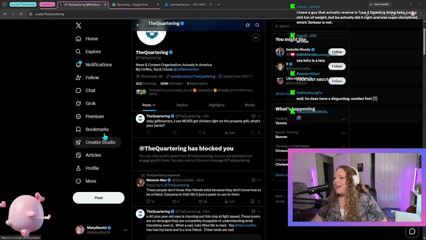Open more options on the grillmasters post
The width and height of the screenshot is (426, 240).
[x=259, y=116]
